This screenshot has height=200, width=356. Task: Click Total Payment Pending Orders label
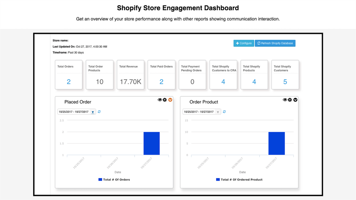[x=191, y=68]
